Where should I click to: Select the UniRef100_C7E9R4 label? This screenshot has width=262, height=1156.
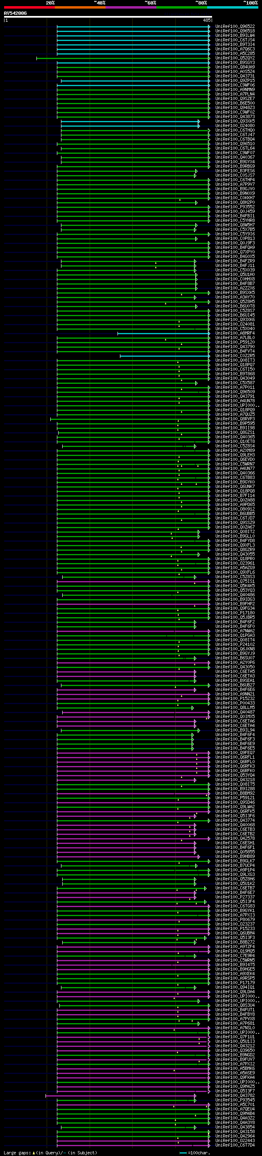coord(235,955)
